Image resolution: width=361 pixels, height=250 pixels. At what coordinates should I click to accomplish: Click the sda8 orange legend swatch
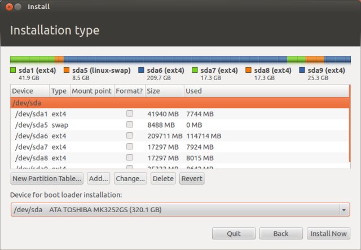point(248,70)
